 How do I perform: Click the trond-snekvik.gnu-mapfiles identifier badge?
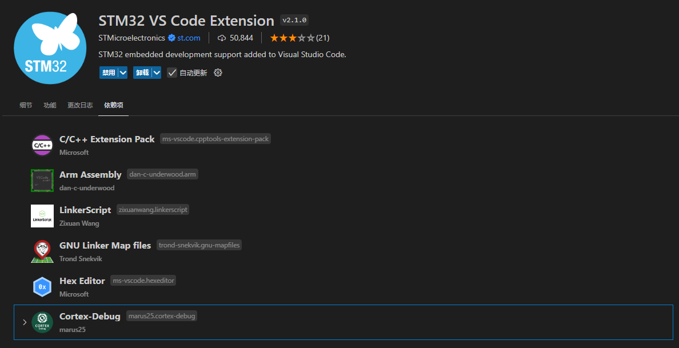point(199,245)
